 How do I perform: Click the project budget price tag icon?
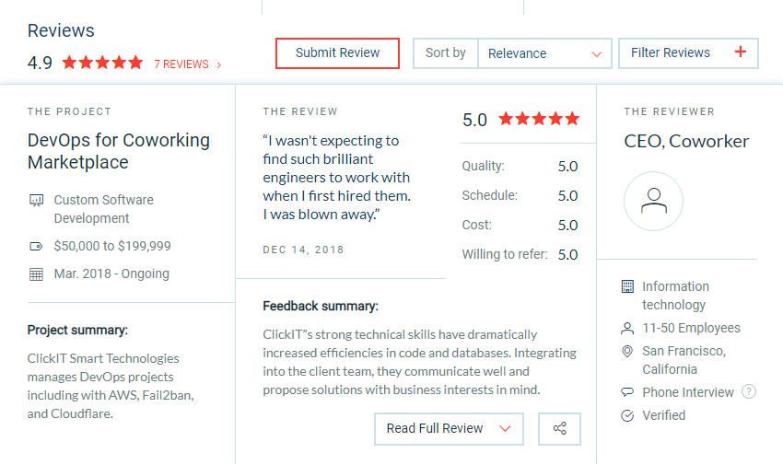(37, 246)
